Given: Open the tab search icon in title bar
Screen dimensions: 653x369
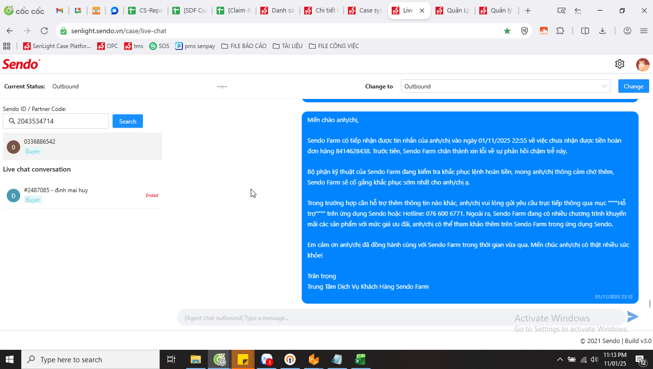Looking at the screenshot, I should coord(561,11).
